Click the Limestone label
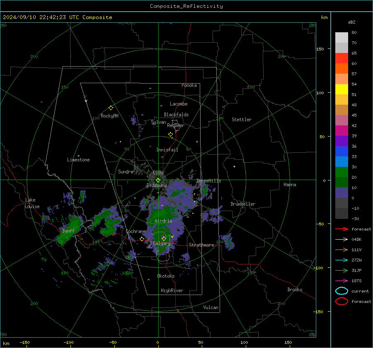 [x=78, y=160]
